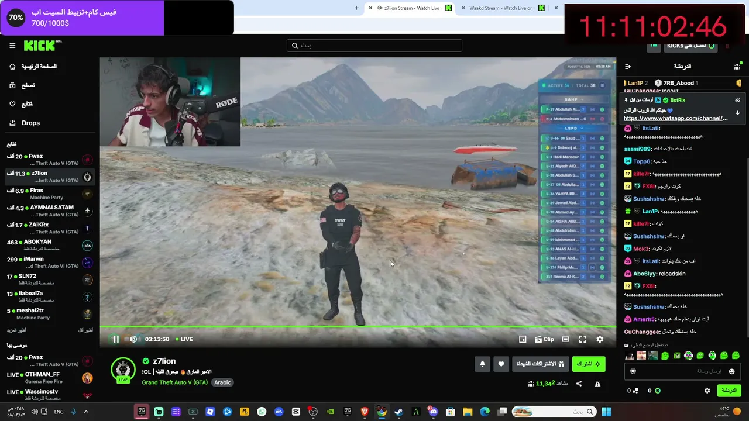
Task: Click the stream progress bar
Action: coord(358,327)
